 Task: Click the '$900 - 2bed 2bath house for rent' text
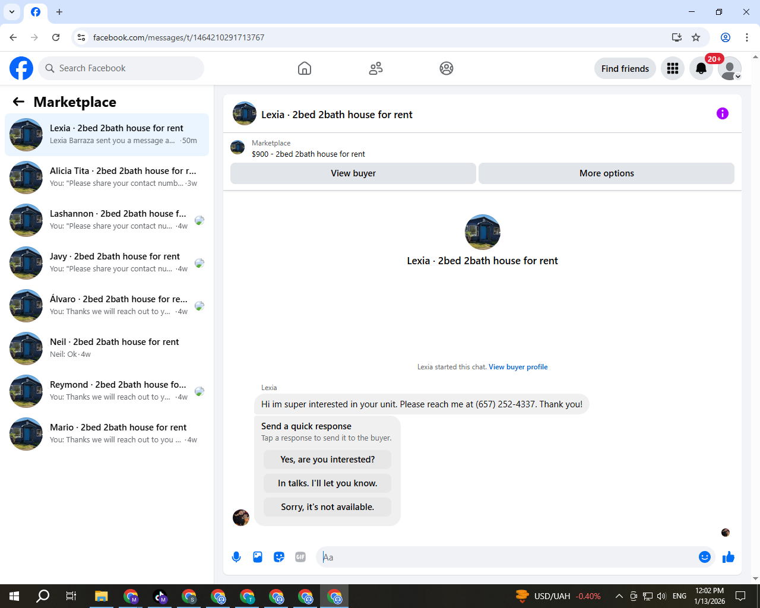point(308,154)
